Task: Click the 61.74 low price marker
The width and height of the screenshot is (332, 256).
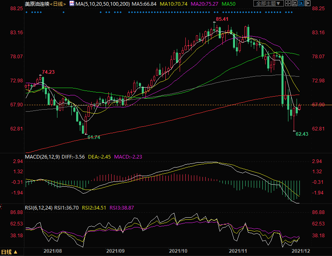Action: click(94, 137)
